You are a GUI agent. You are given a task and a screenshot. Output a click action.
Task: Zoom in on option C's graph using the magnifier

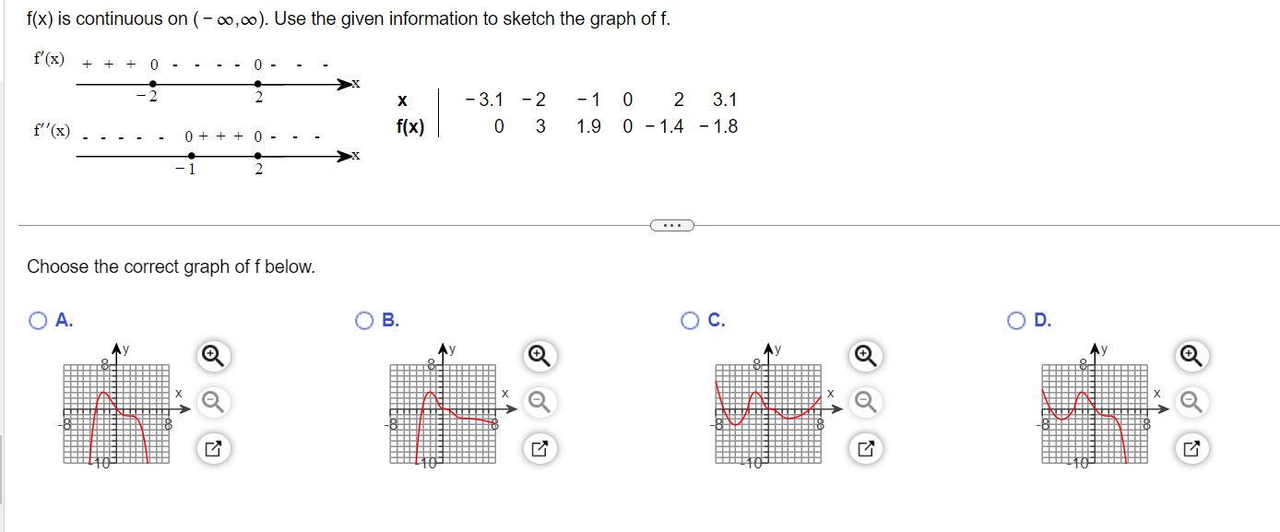point(865,354)
